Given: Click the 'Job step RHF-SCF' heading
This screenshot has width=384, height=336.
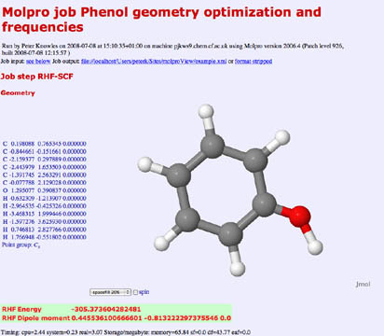Looking at the screenshot, I should (x=36, y=77).
